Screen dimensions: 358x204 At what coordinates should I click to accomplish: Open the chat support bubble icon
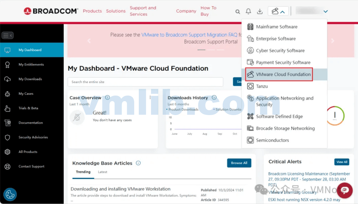click(x=344, y=190)
